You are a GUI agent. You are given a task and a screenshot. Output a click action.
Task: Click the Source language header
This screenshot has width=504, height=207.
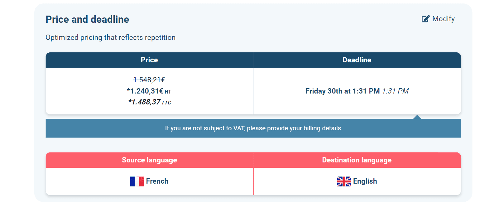click(x=149, y=160)
